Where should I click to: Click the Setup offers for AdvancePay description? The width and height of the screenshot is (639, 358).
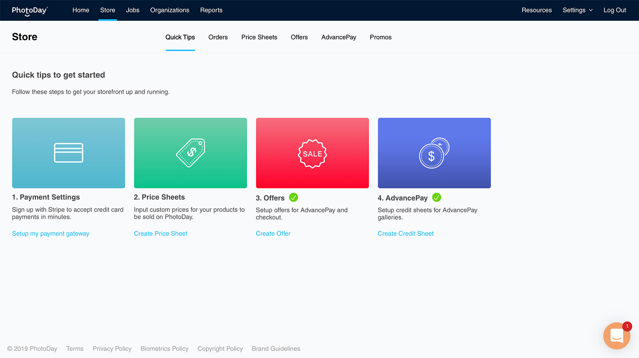pyautogui.click(x=302, y=214)
